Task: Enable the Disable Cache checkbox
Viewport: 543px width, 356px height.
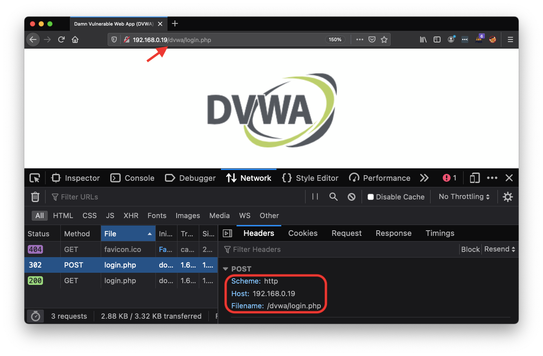Action: [371, 197]
